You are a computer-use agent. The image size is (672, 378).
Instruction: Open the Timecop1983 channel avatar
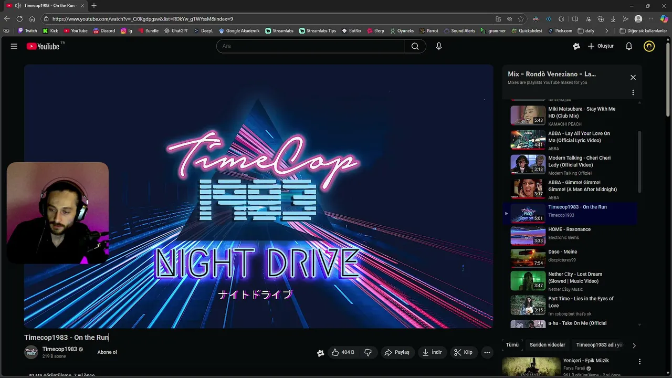click(x=31, y=352)
